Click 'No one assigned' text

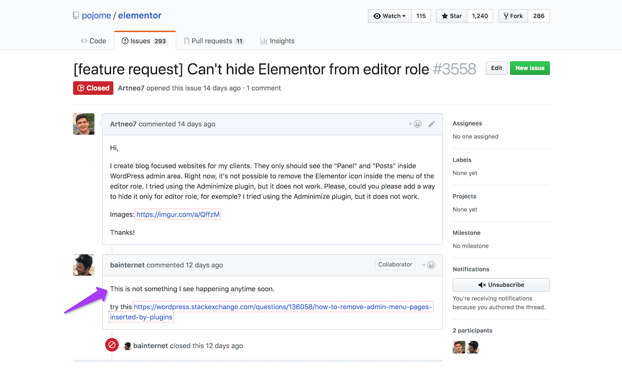coord(476,136)
